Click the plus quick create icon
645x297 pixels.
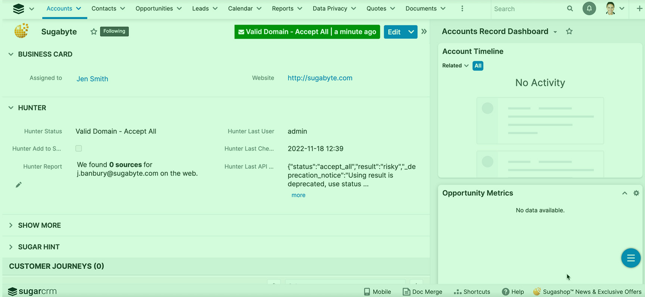coord(639,9)
